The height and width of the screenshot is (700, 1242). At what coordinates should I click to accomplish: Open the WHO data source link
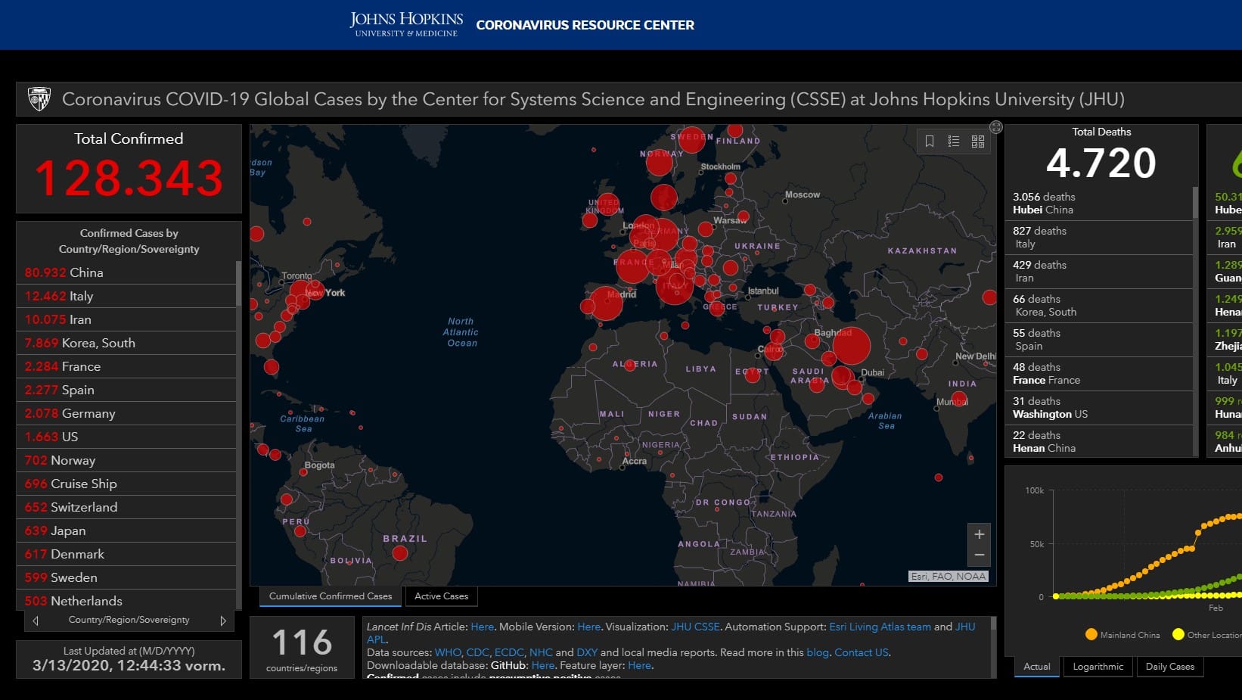point(447,652)
